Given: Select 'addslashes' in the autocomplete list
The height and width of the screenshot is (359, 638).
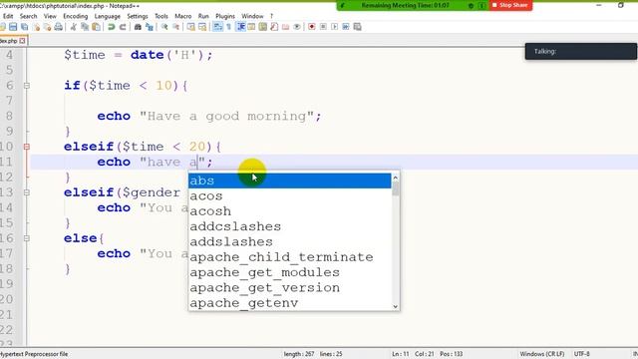Looking at the screenshot, I should point(289,241).
